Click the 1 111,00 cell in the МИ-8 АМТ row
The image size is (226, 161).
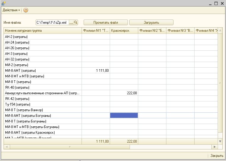pos(96,71)
